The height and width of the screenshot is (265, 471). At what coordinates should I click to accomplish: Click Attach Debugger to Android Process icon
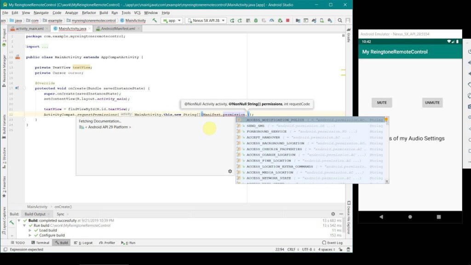[x=280, y=20]
